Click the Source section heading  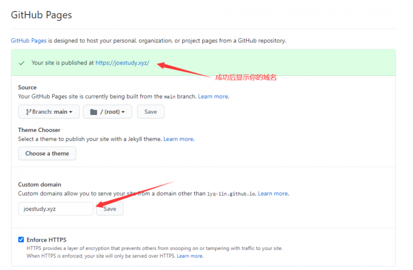[x=27, y=88]
